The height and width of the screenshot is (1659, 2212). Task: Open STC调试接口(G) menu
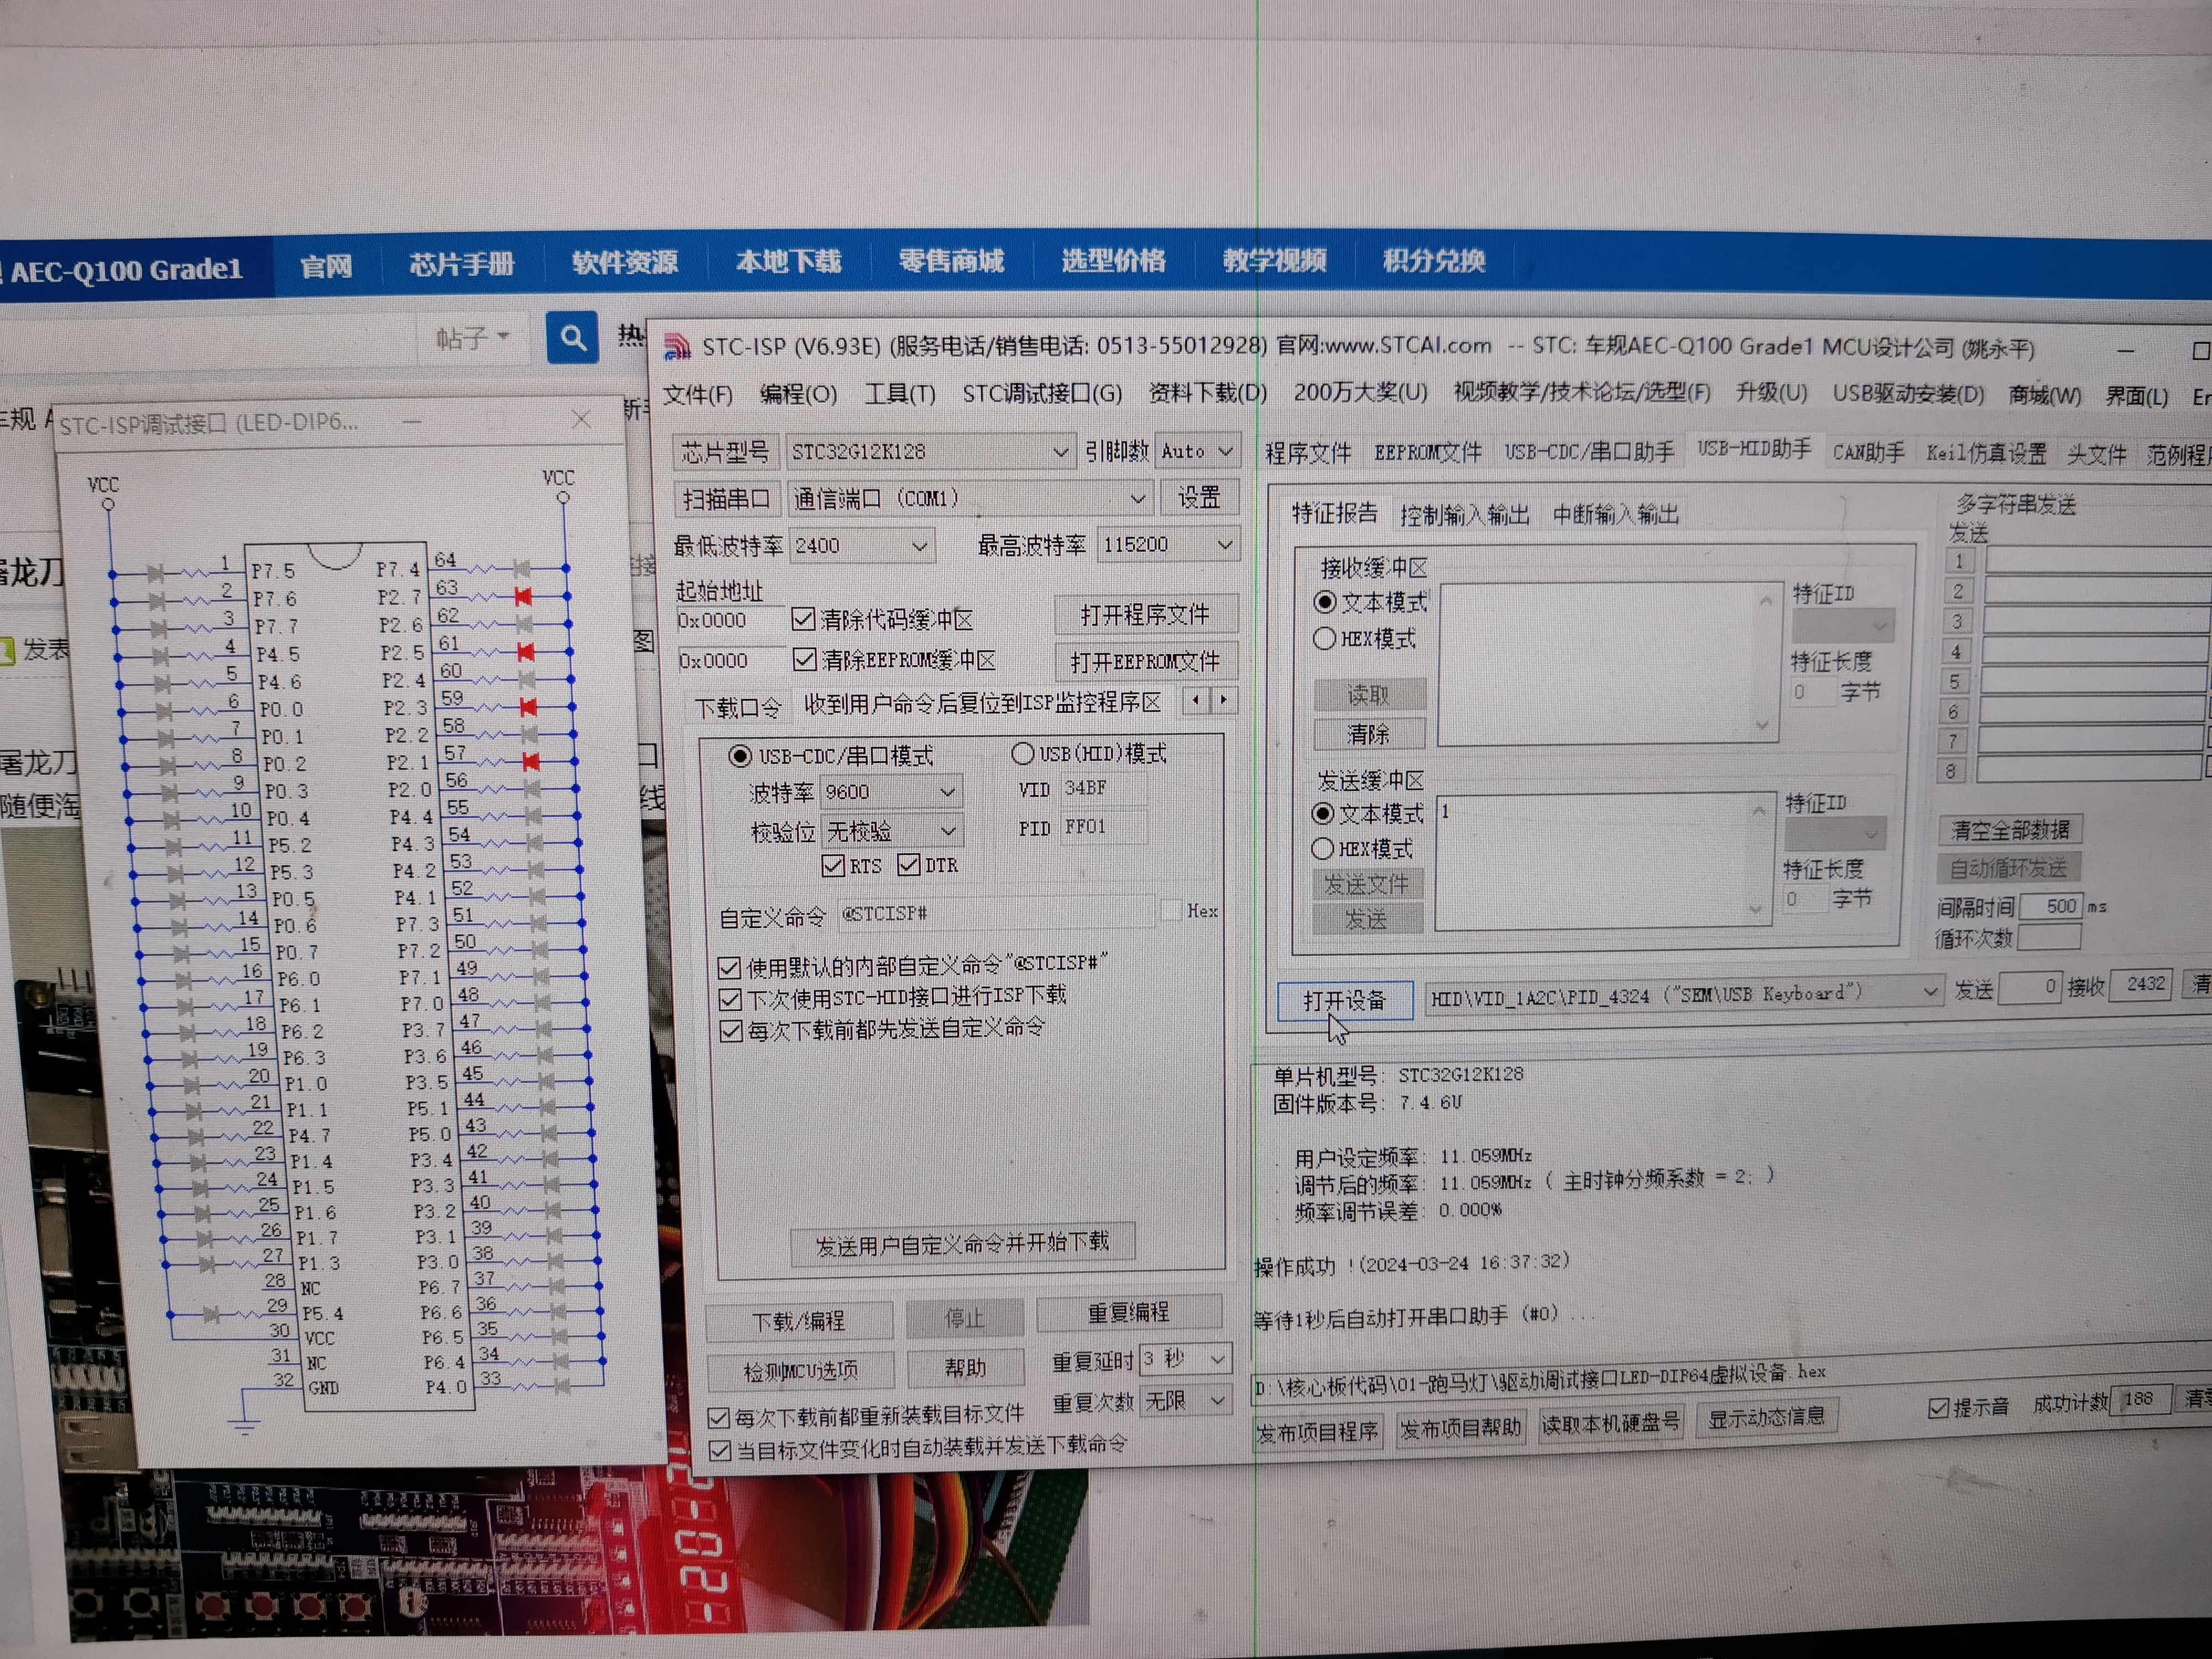(x=1042, y=393)
